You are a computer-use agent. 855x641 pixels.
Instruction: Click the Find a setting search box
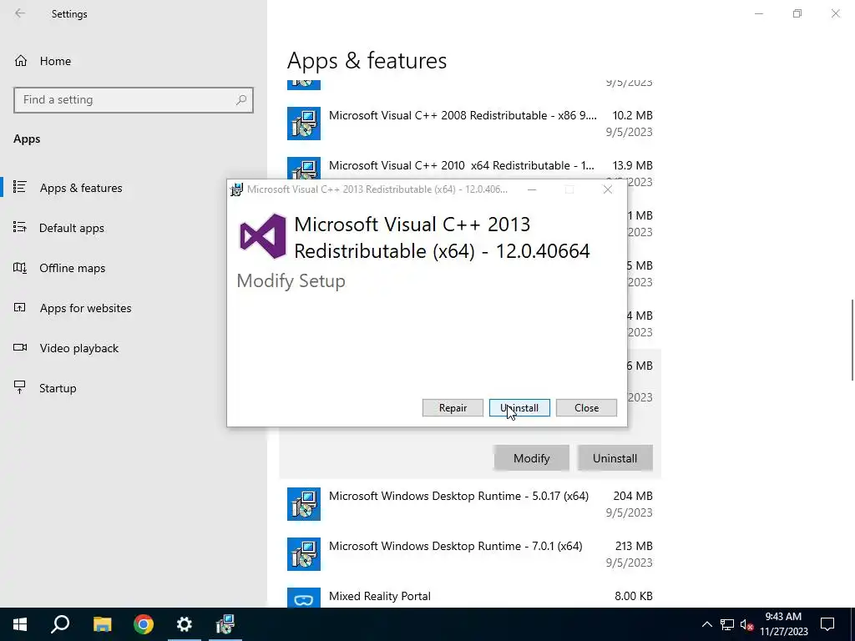(x=134, y=100)
